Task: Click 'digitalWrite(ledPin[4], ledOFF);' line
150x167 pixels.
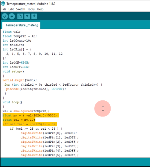Action: tap(50, 151)
